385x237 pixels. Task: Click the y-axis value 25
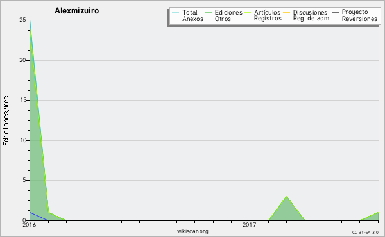click(22, 20)
